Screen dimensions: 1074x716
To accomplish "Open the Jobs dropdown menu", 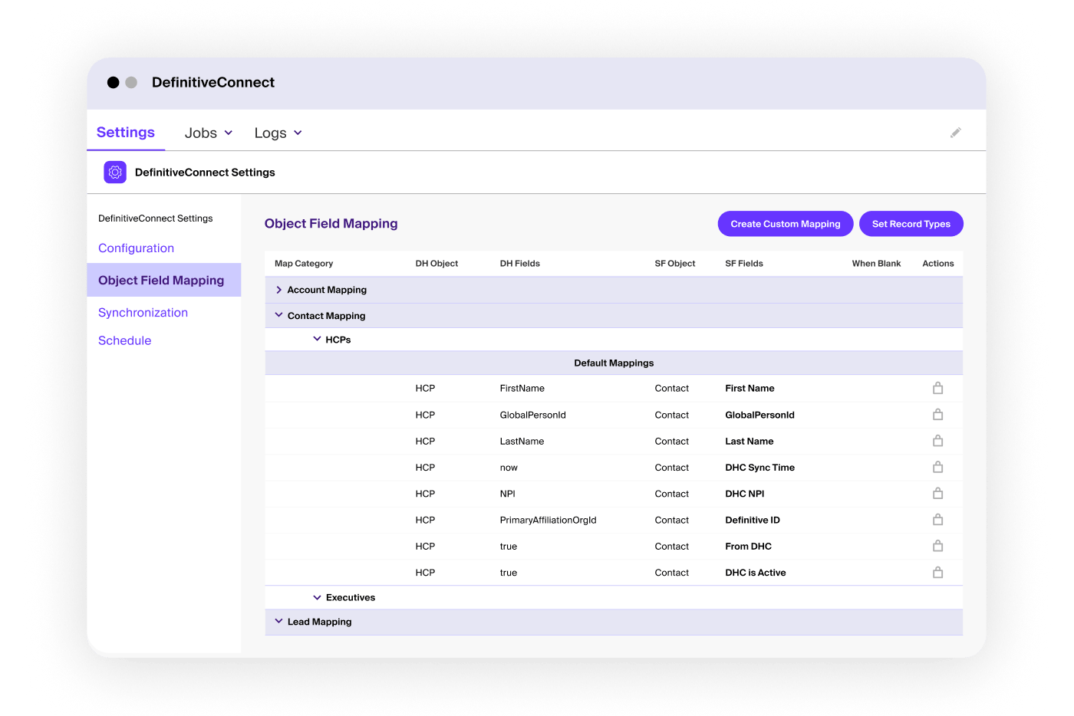I will [x=209, y=133].
